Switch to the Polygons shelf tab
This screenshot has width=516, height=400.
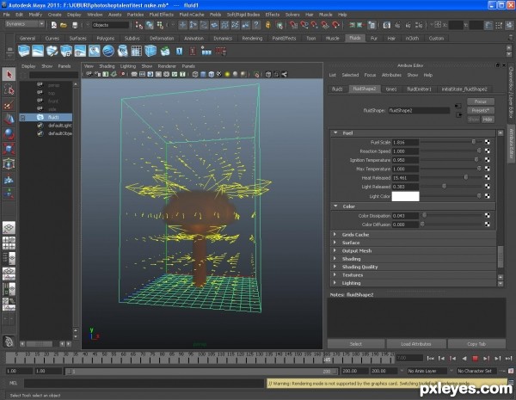[x=105, y=38]
